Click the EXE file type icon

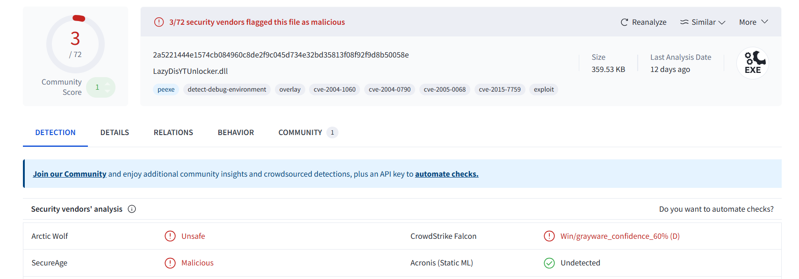click(x=753, y=63)
